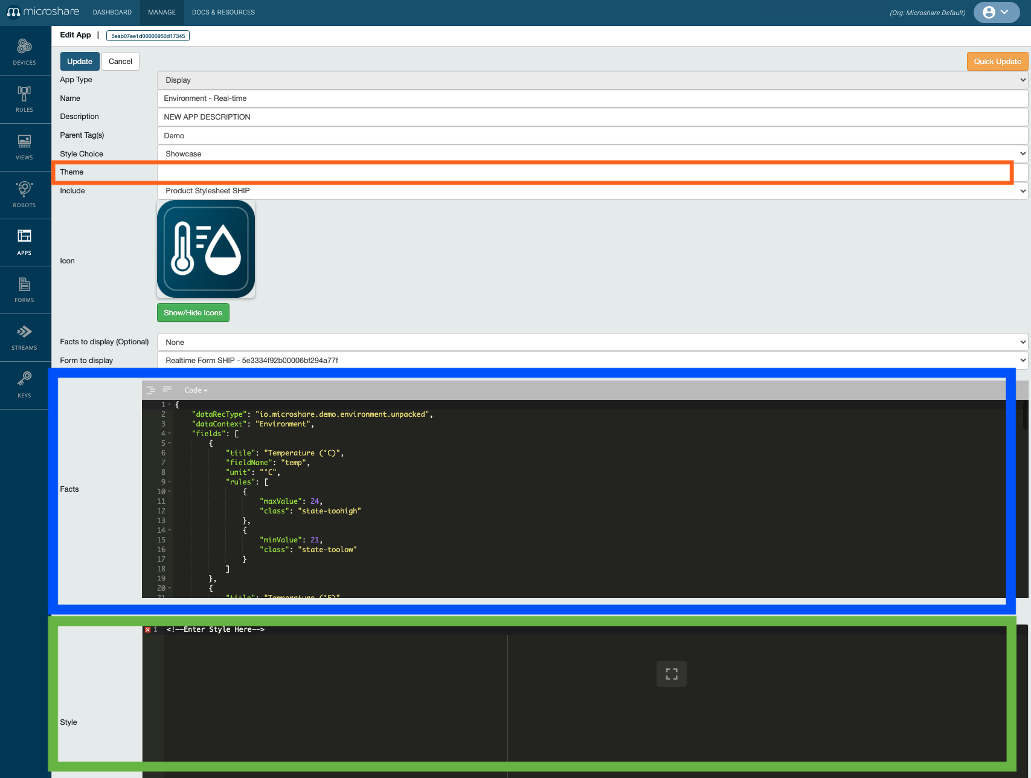Image resolution: width=1031 pixels, height=778 pixels.
Task: Click the "maxValue": 24 line
Action: 291,501
